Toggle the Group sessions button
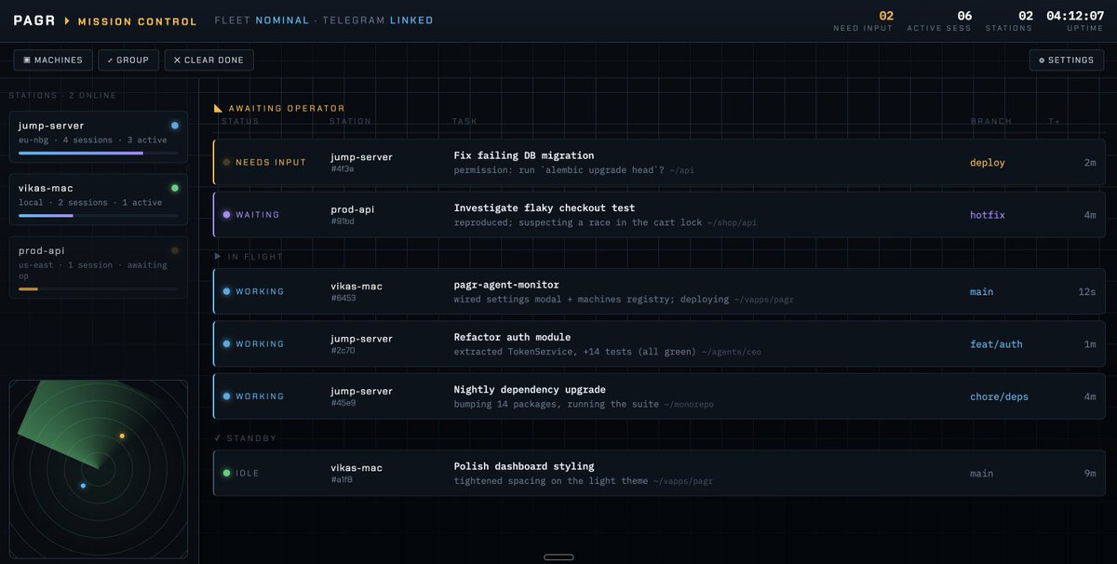 128,60
